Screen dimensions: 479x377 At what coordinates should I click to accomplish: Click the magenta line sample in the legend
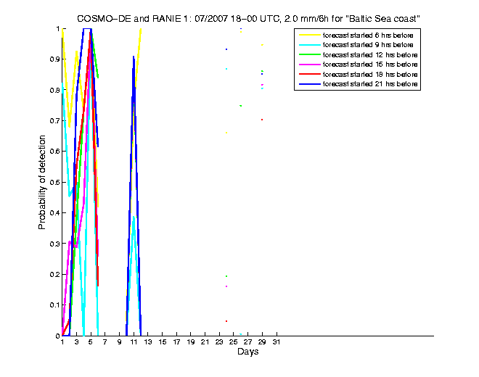click(x=309, y=65)
